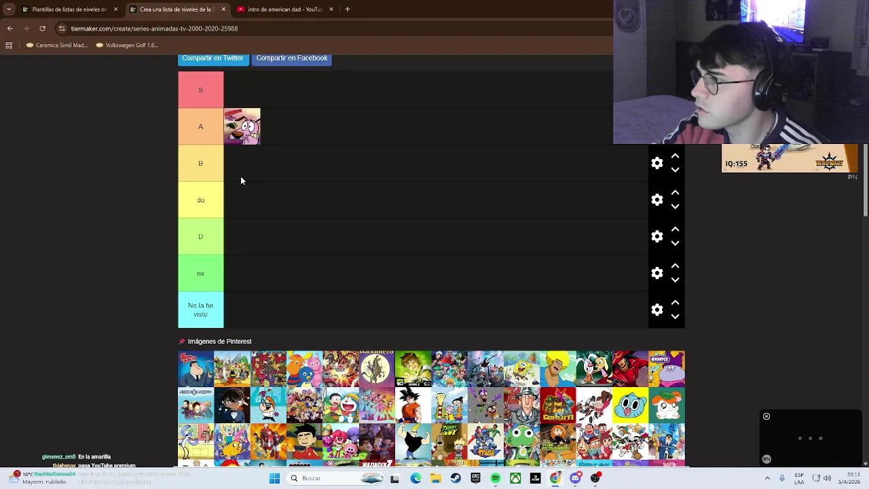Move tier B row down with arrow
Viewport: 869px width, 489px height.
[675, 170]
